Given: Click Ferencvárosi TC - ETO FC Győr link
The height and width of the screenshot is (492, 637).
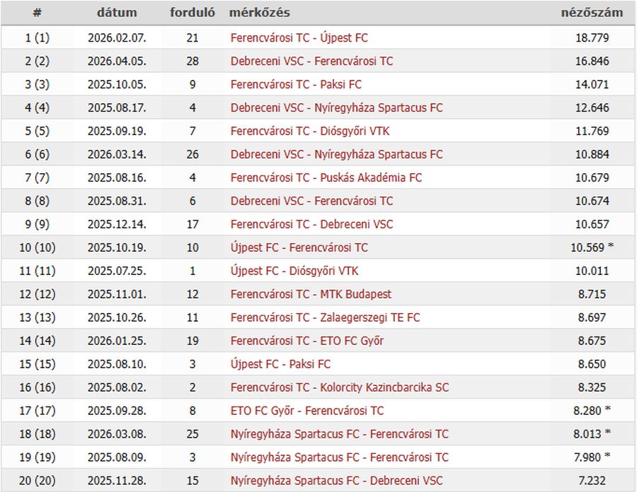Looking at the screenshot, I should coord(307,341).
